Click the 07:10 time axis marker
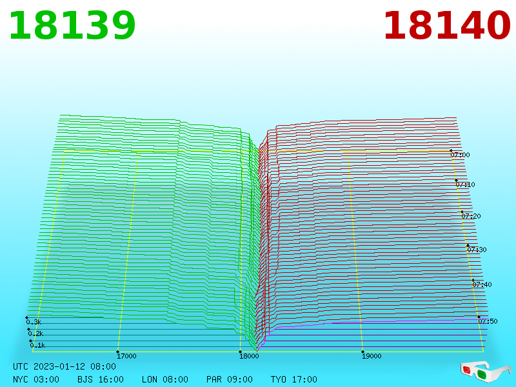The width and height of the screenshot is (516, 387). pyautogui.click(x=465, y=184)
